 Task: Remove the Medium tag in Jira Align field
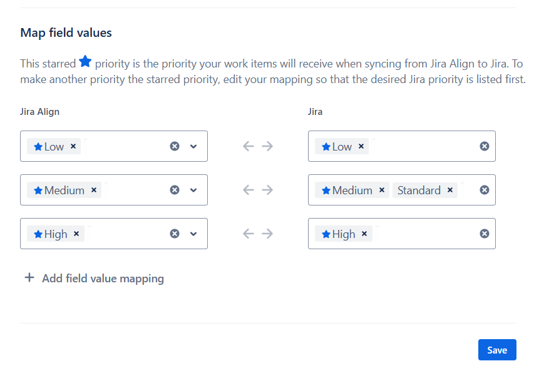click(94, 190)
